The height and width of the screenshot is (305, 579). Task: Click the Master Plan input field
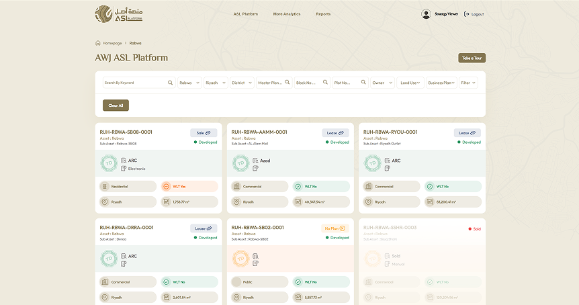pos(274,83)
